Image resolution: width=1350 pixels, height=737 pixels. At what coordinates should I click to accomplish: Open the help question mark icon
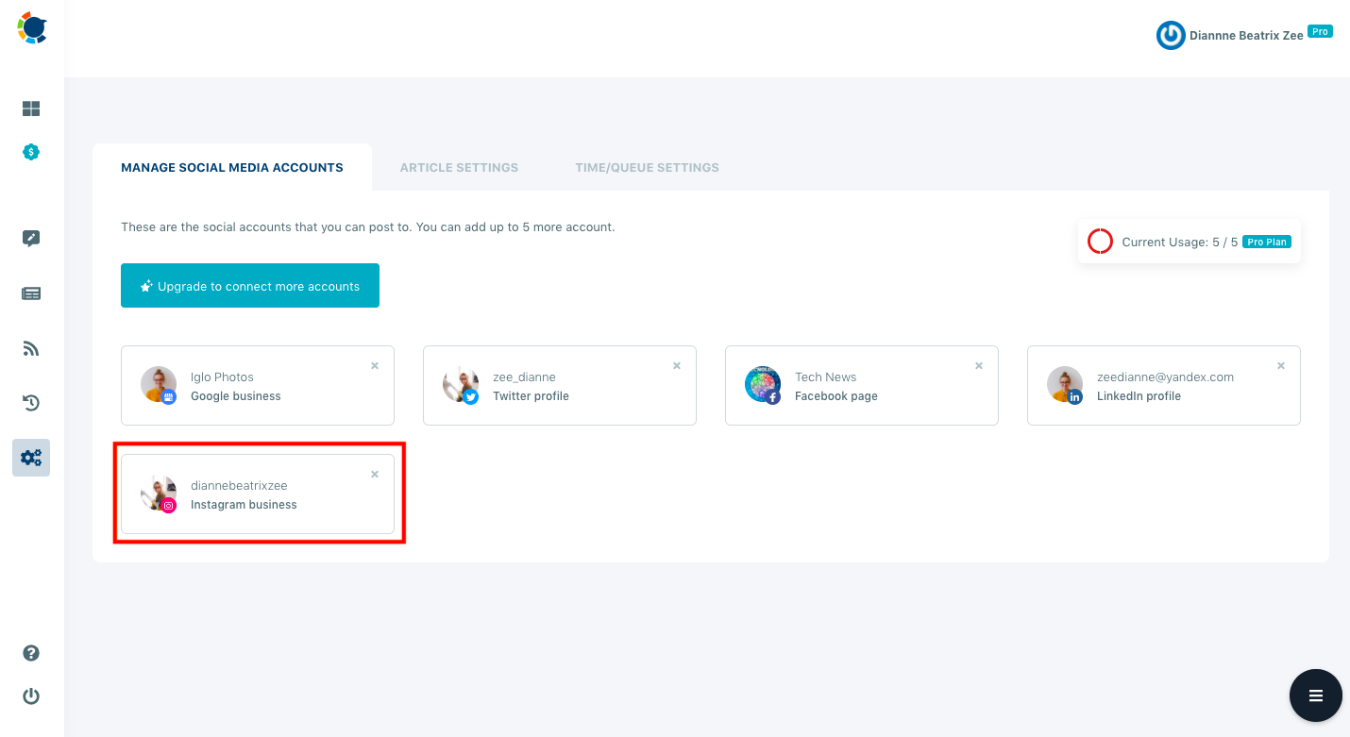click(x=31, y=652)
